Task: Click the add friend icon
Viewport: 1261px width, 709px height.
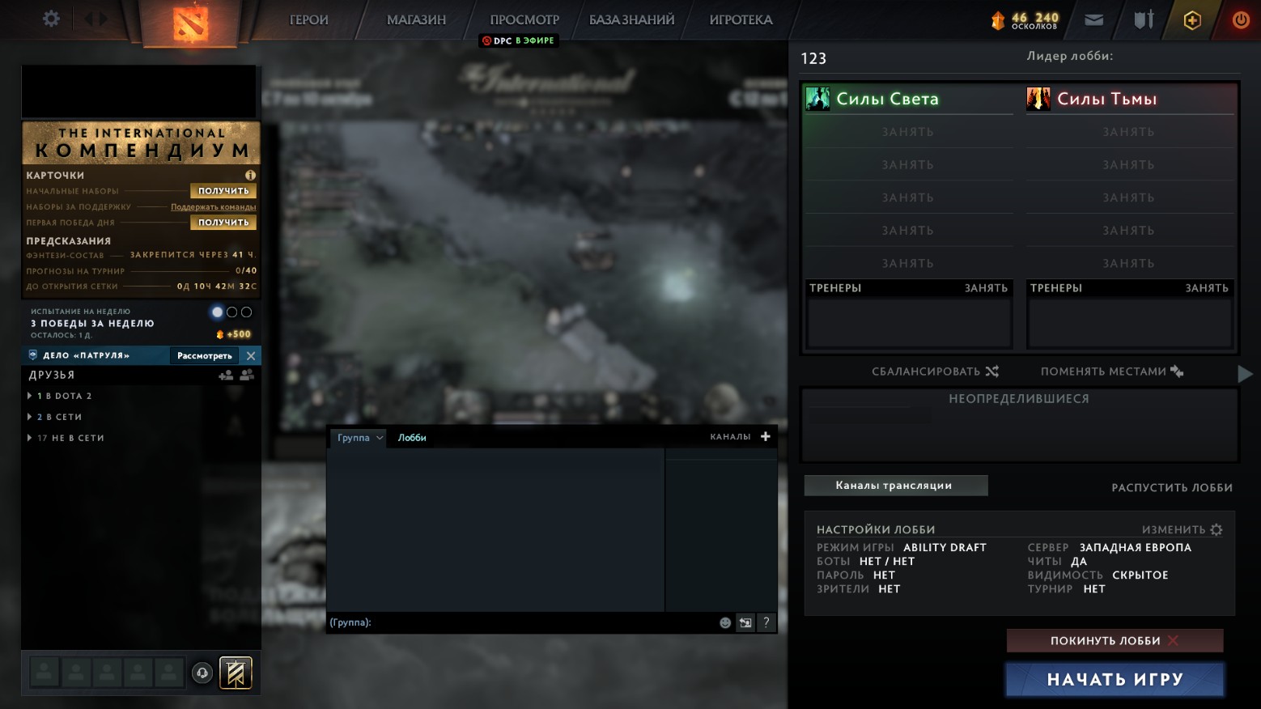Action: 226,375
